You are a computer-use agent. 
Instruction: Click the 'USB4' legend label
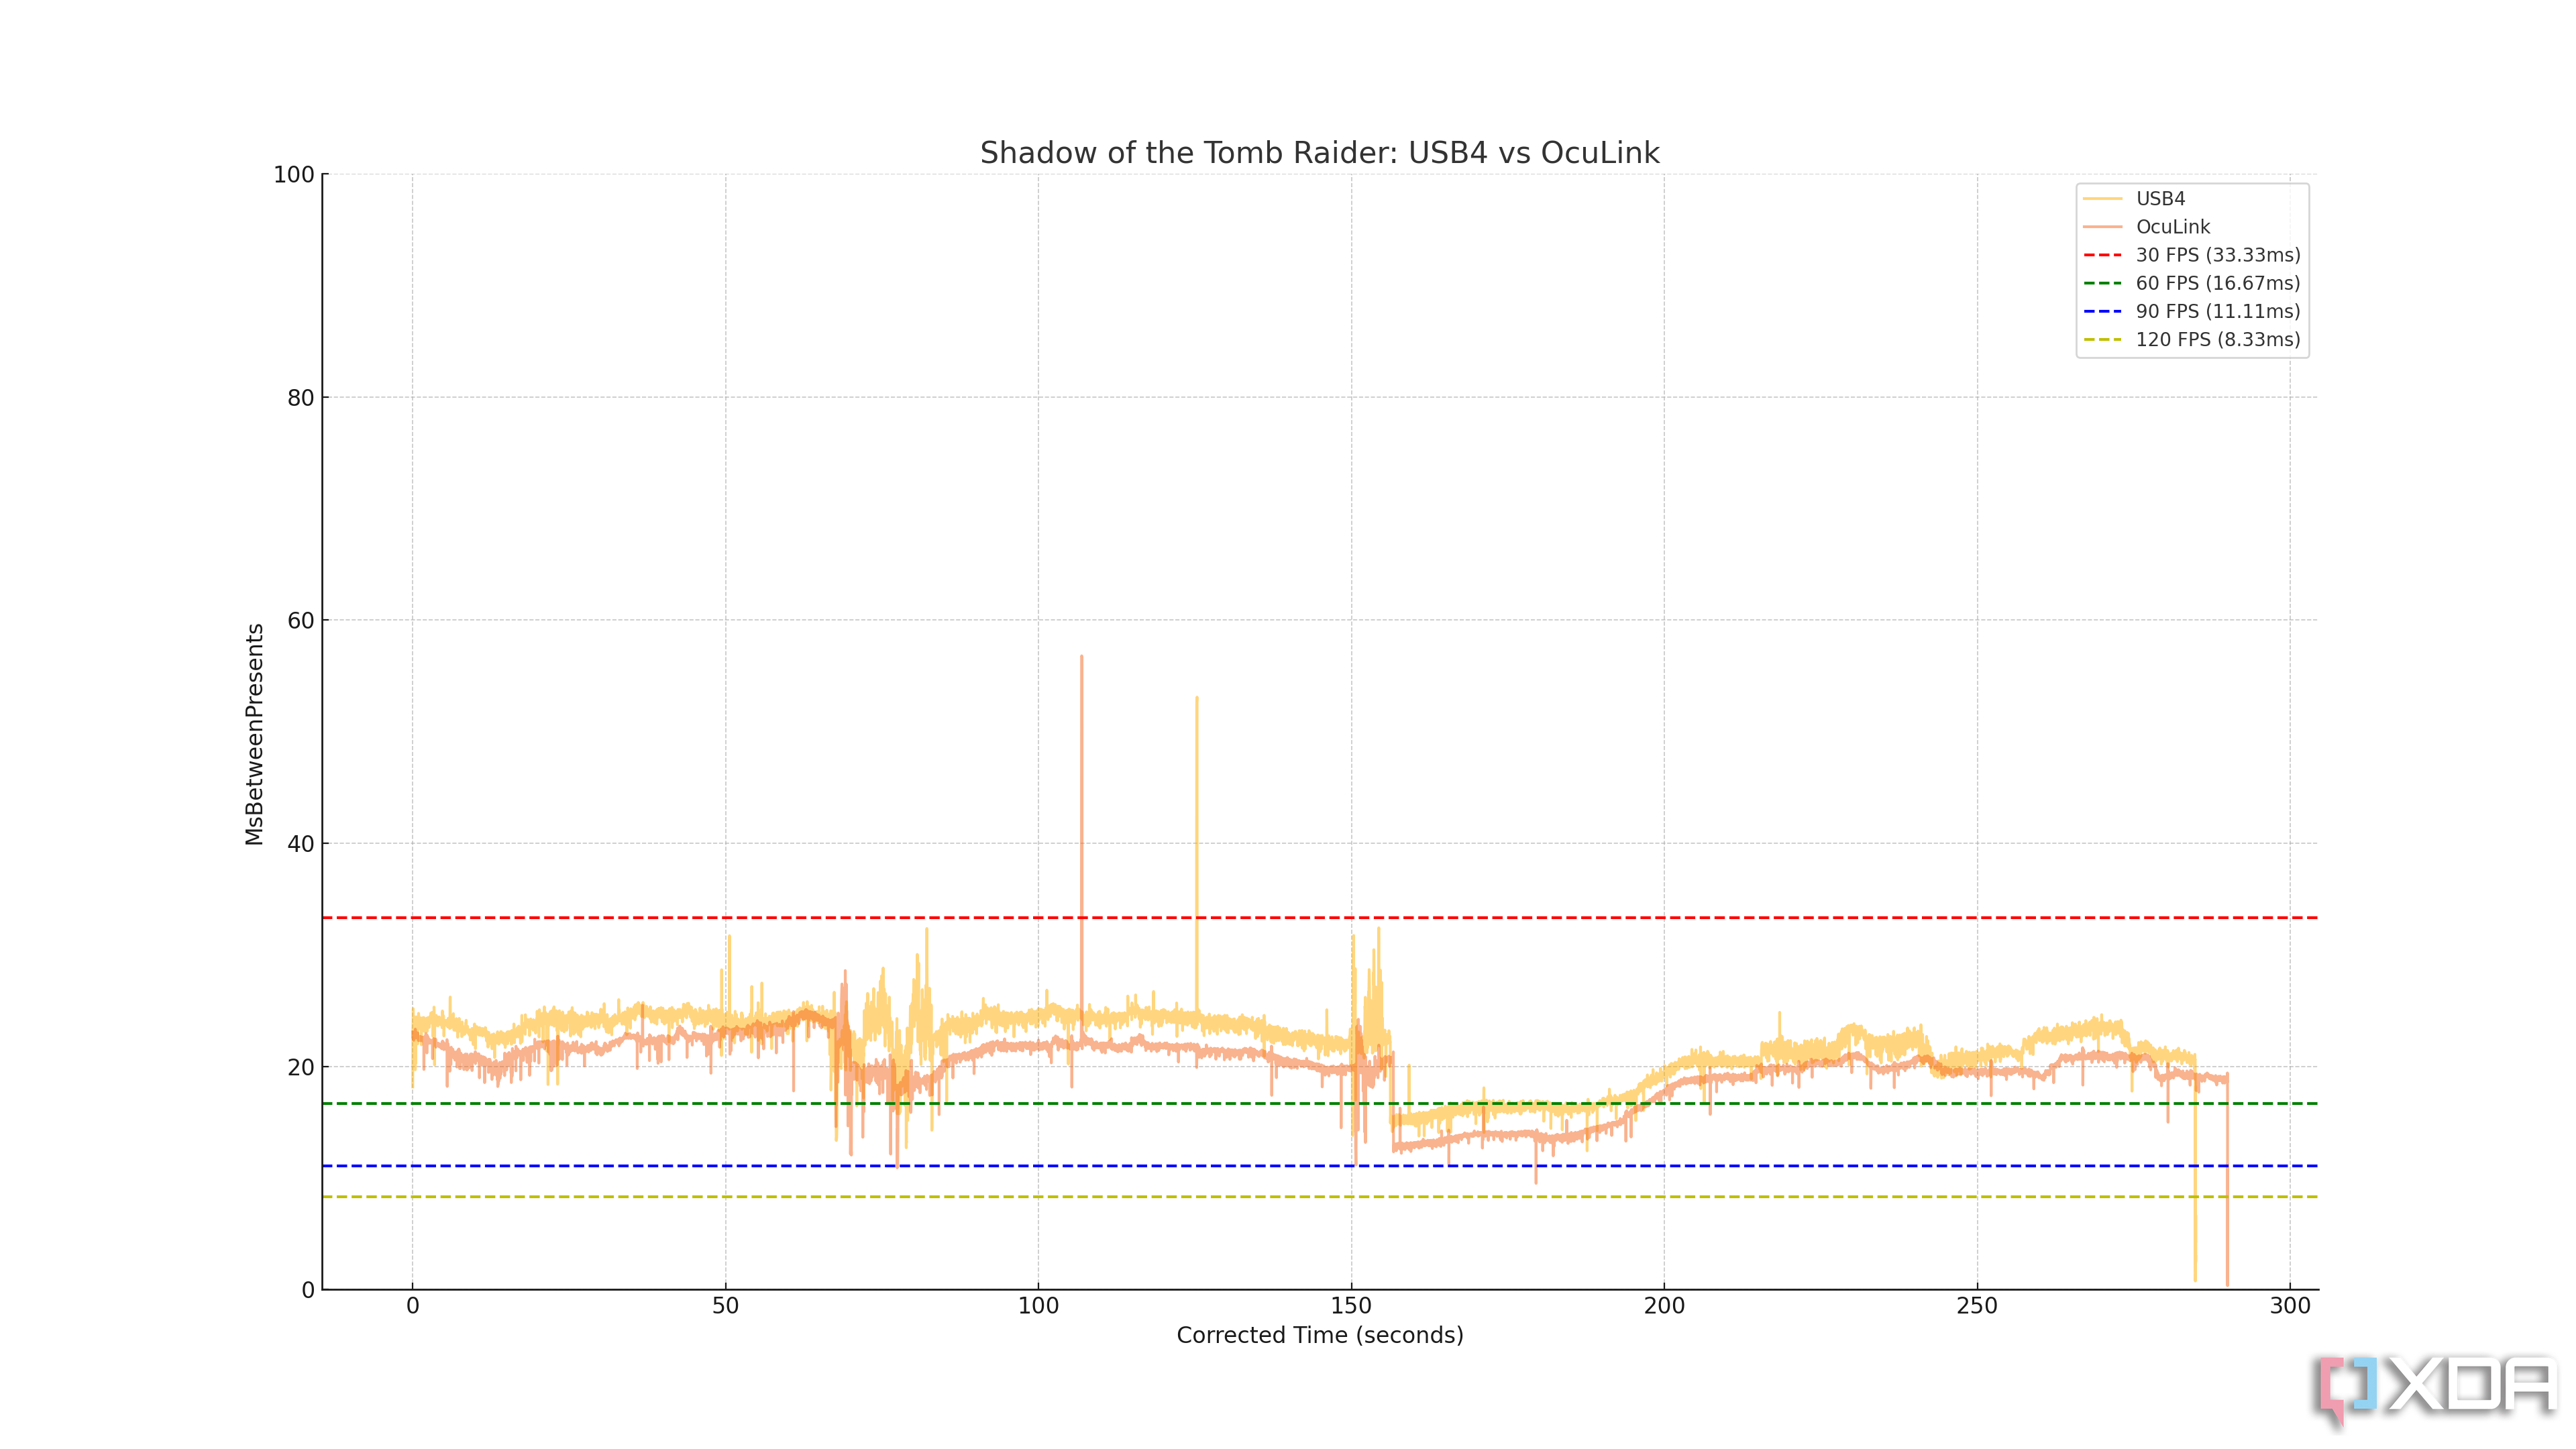(x=2160, y=199)
